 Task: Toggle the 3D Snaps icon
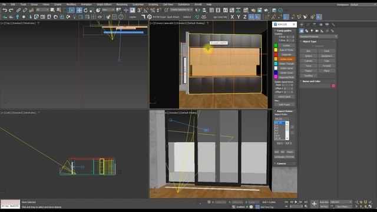point(140,10)
